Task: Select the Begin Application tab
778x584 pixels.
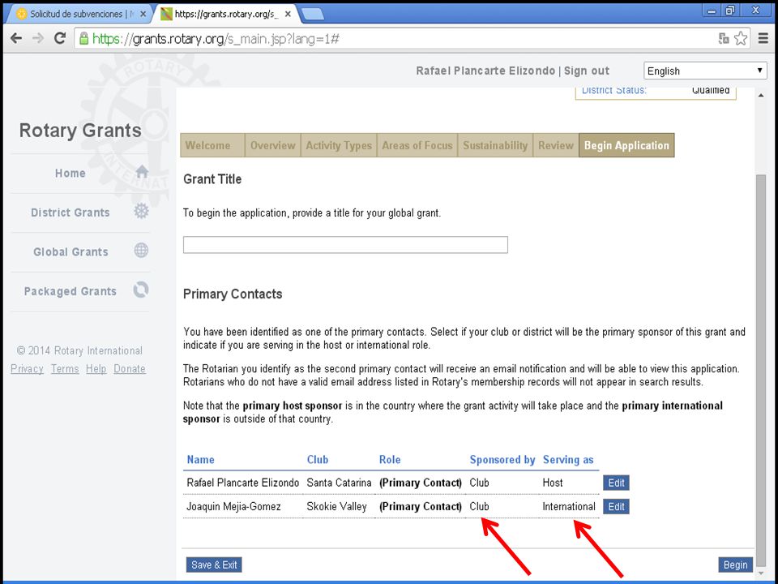Action: (x=626, y=145)
